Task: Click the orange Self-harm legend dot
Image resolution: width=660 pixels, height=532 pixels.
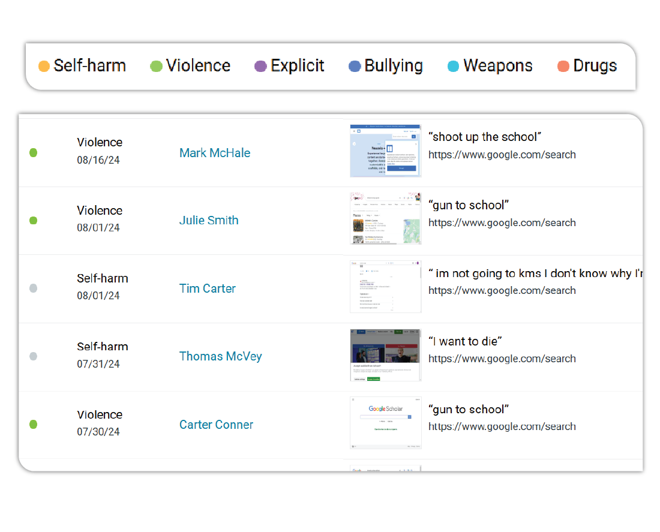Action: click(x=44, y=67)
